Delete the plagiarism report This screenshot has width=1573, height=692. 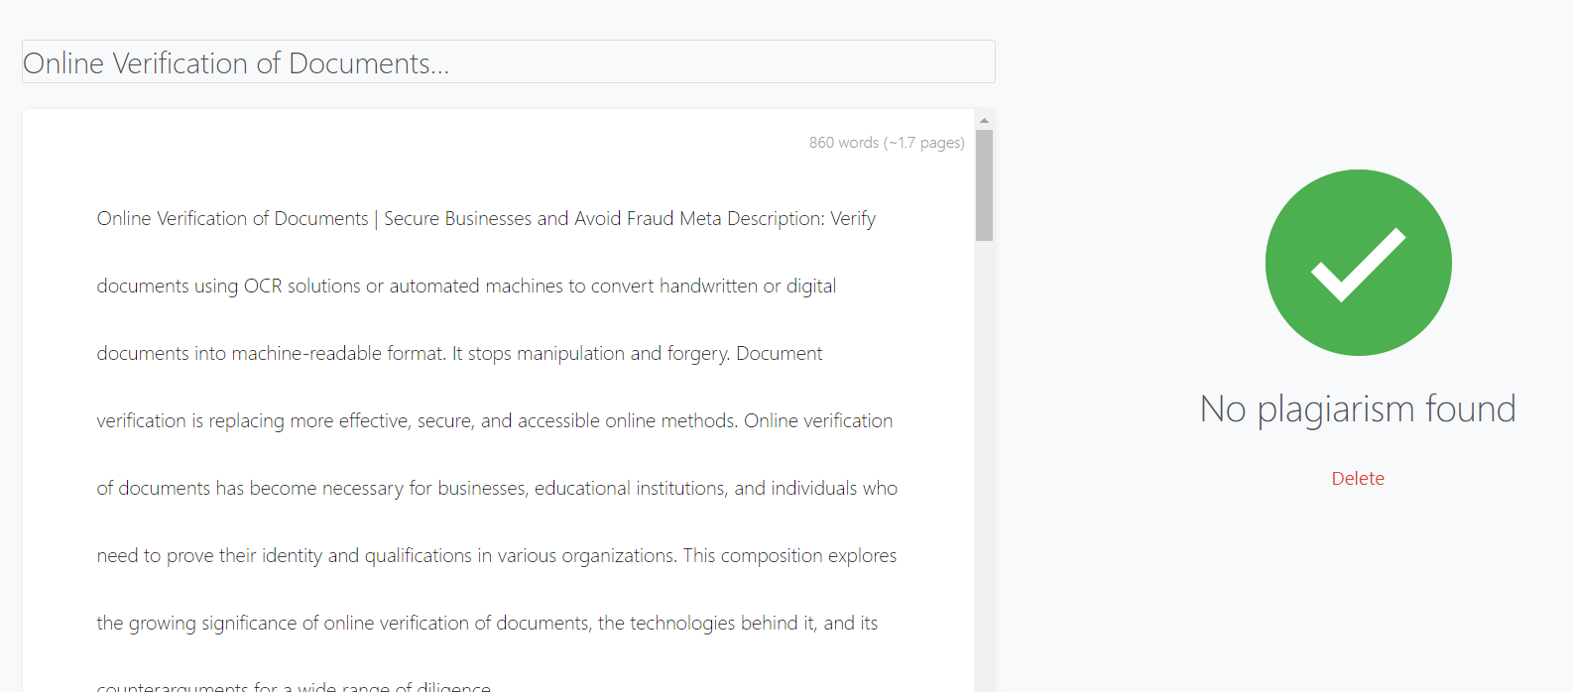(1358, 479)
